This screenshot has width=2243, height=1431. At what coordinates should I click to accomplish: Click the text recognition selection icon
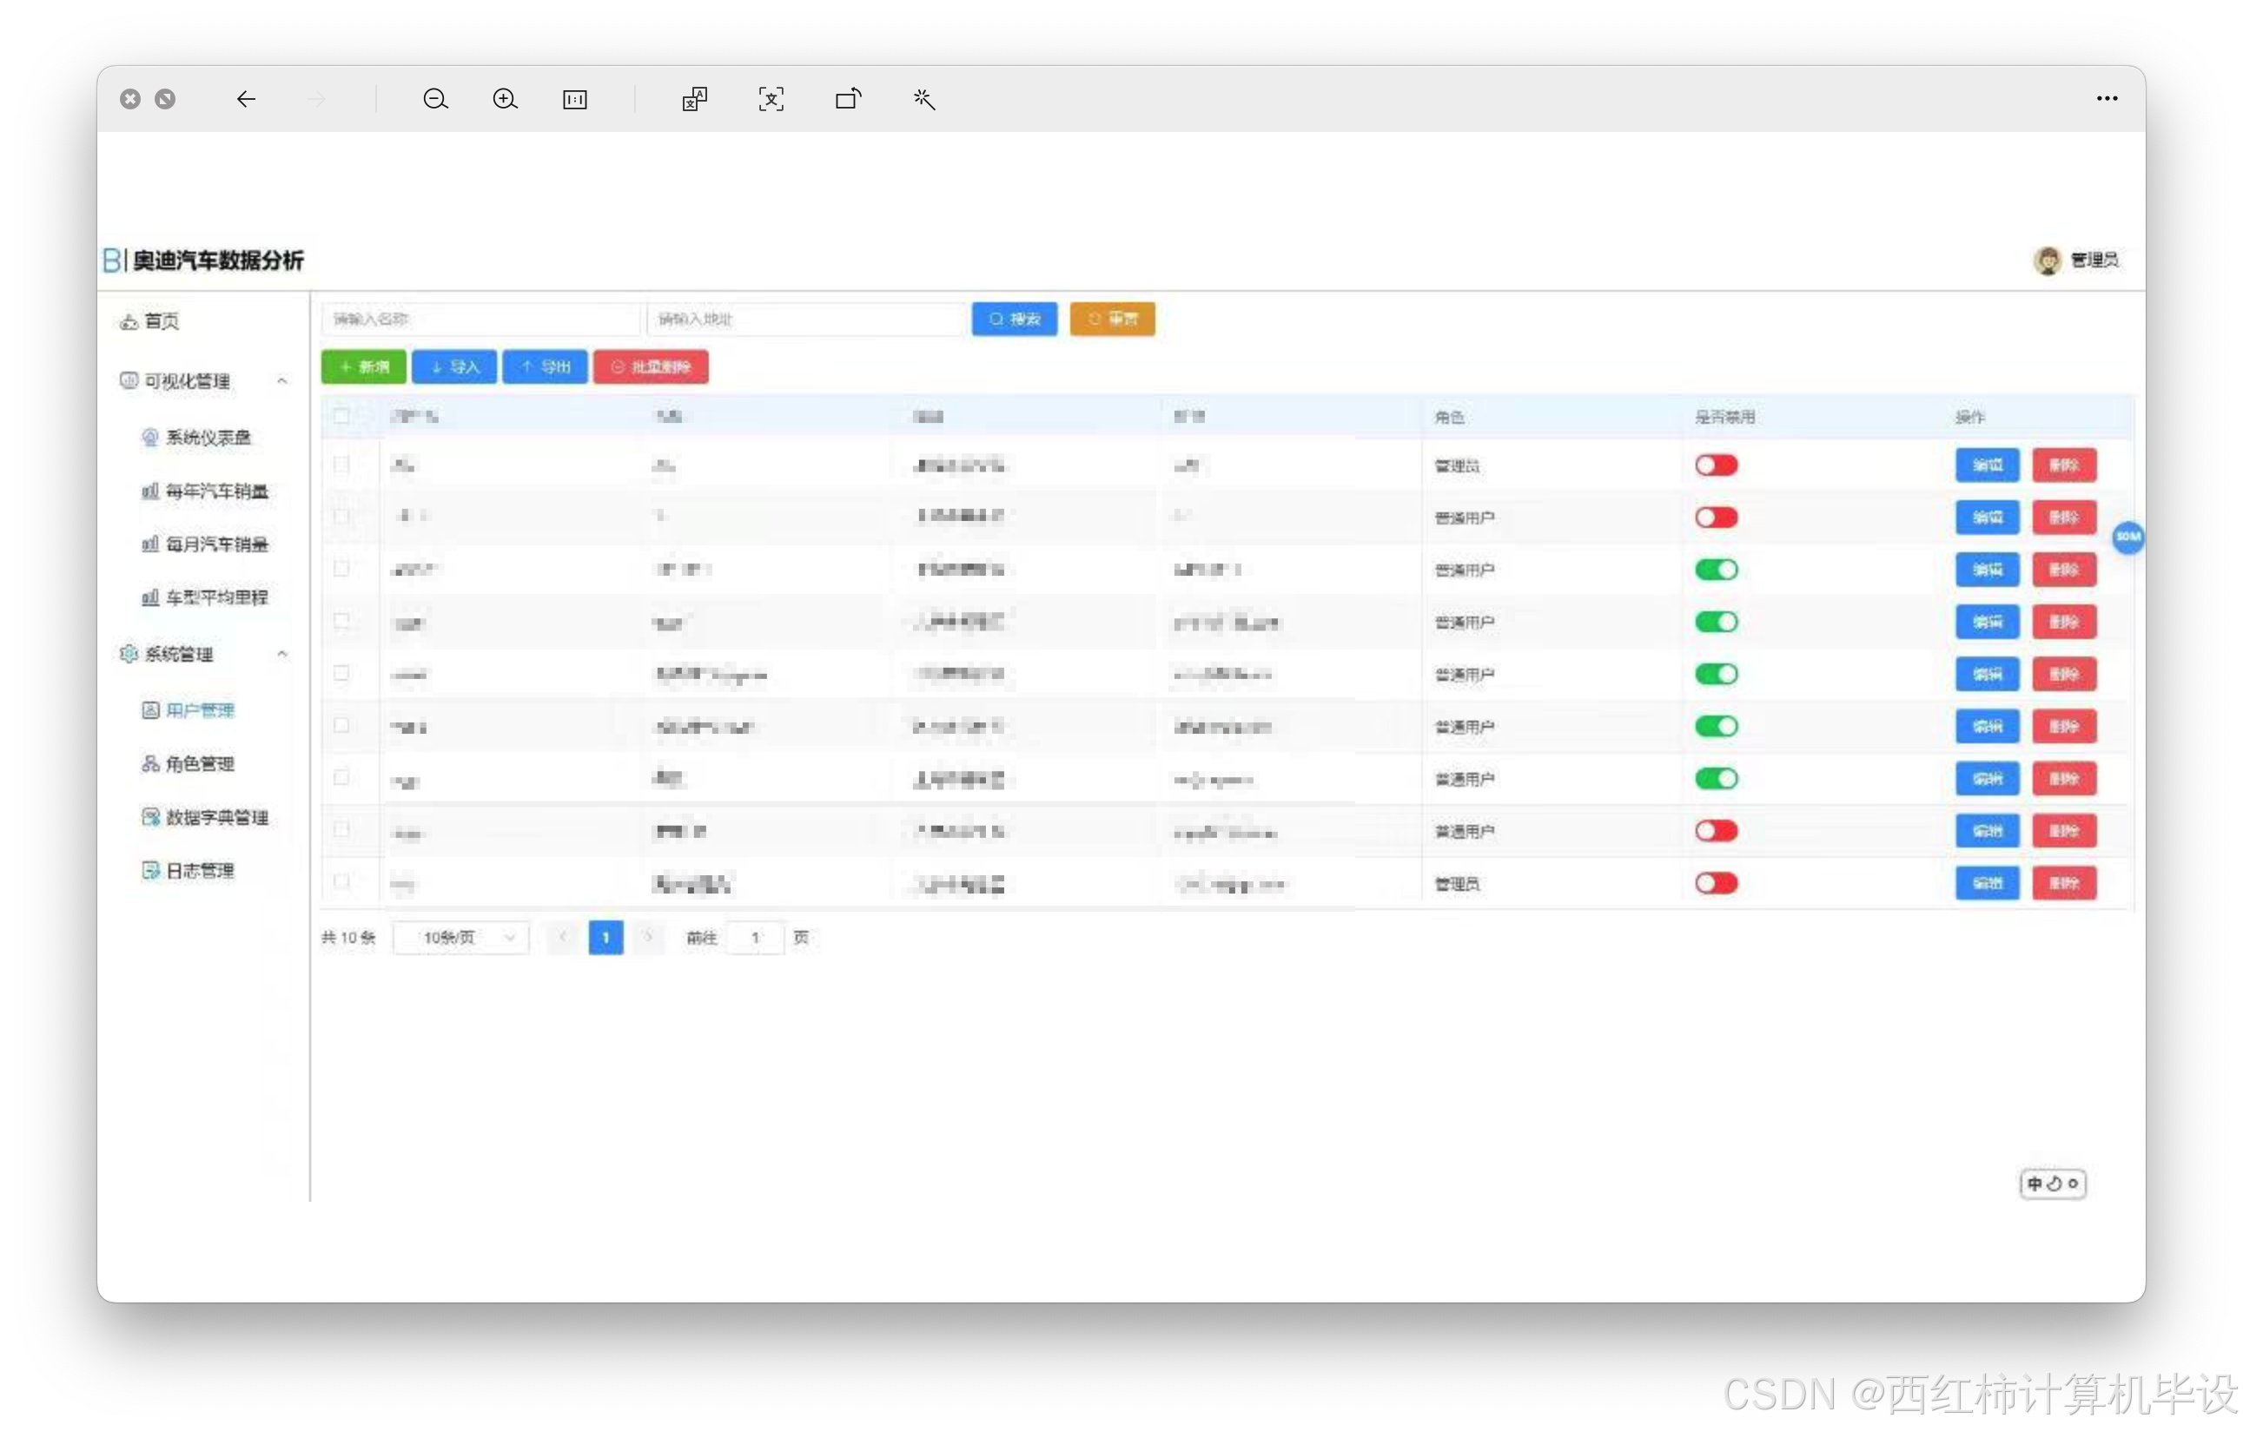771,100
